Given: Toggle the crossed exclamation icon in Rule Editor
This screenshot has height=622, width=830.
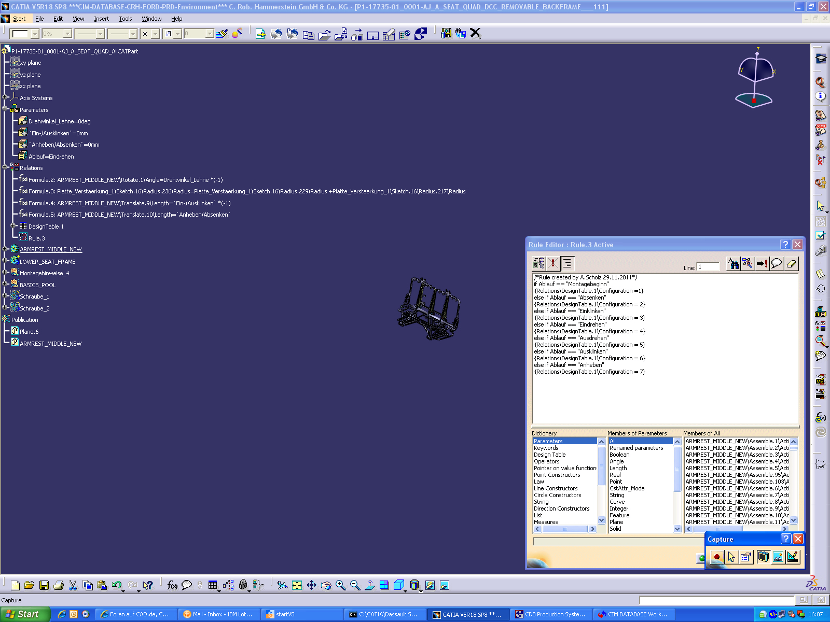Looking at the screenshot, I should (553, 263).
